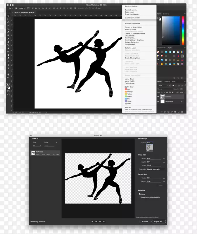Click foreground color swatch in toolbar
This screenshot has height=234, width=197.
click(x=8, y=87)
